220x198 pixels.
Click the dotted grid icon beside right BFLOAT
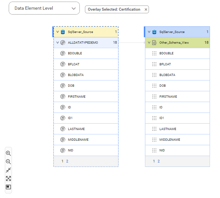[154, 64]
